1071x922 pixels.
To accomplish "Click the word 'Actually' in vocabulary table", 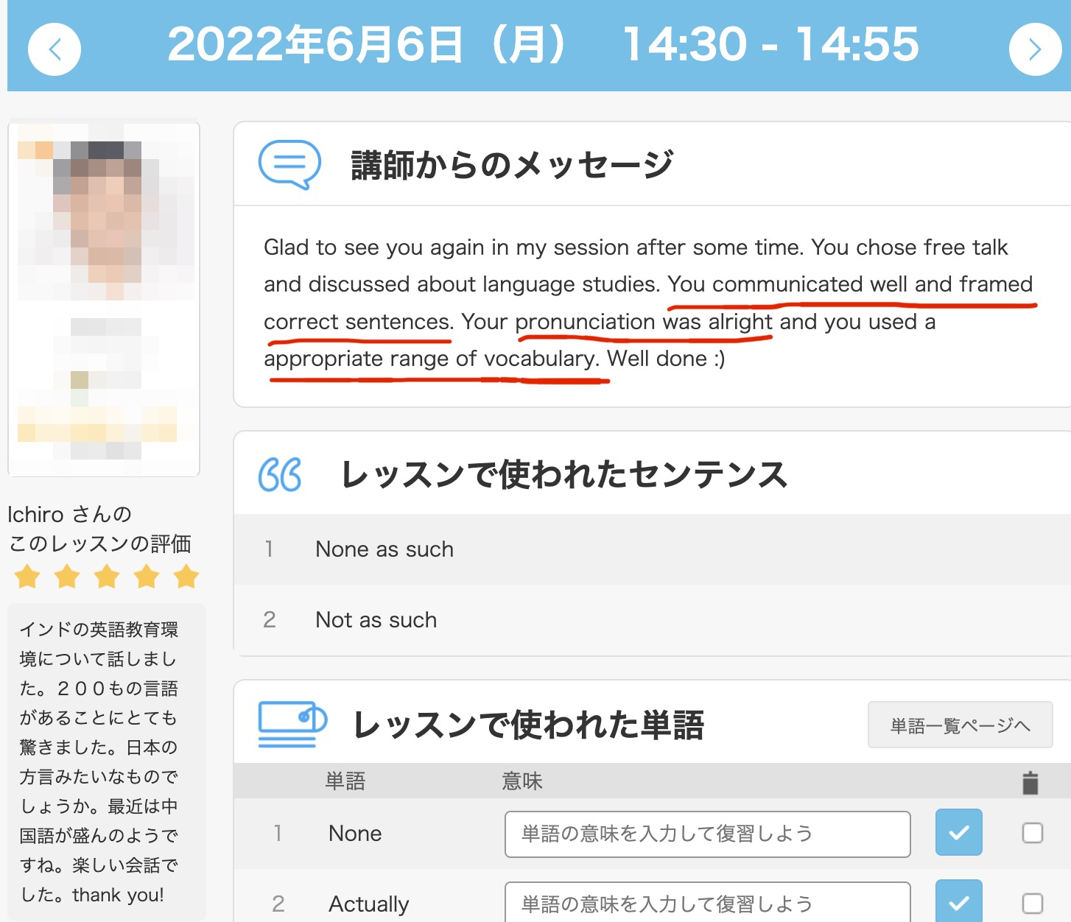I will (368, 904).
